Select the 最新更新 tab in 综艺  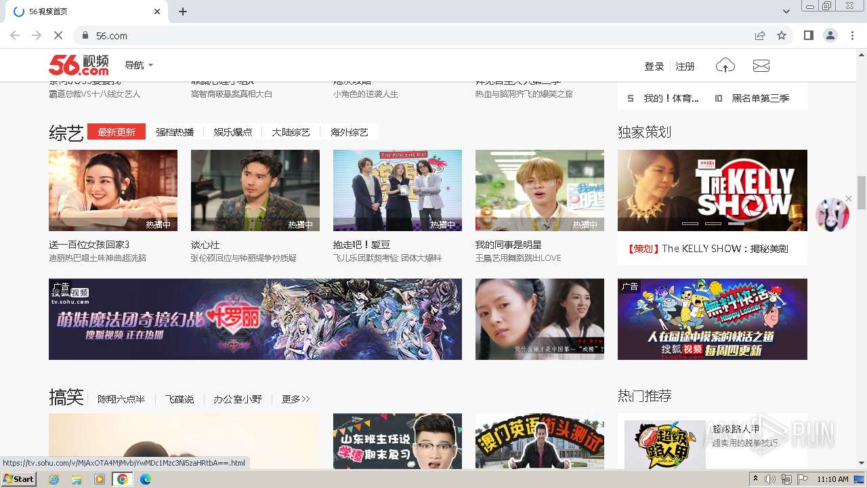[117, 132]
